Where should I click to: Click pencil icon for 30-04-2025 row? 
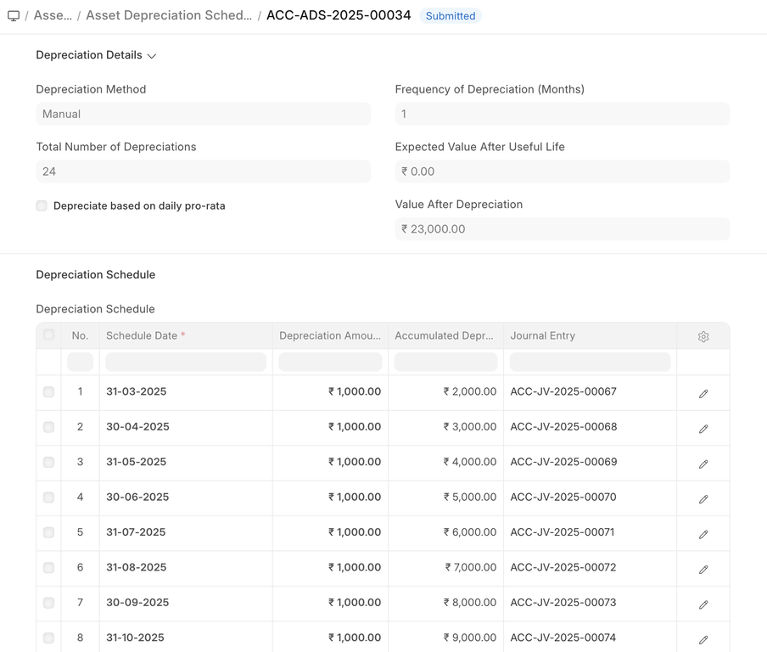[703, 429]
